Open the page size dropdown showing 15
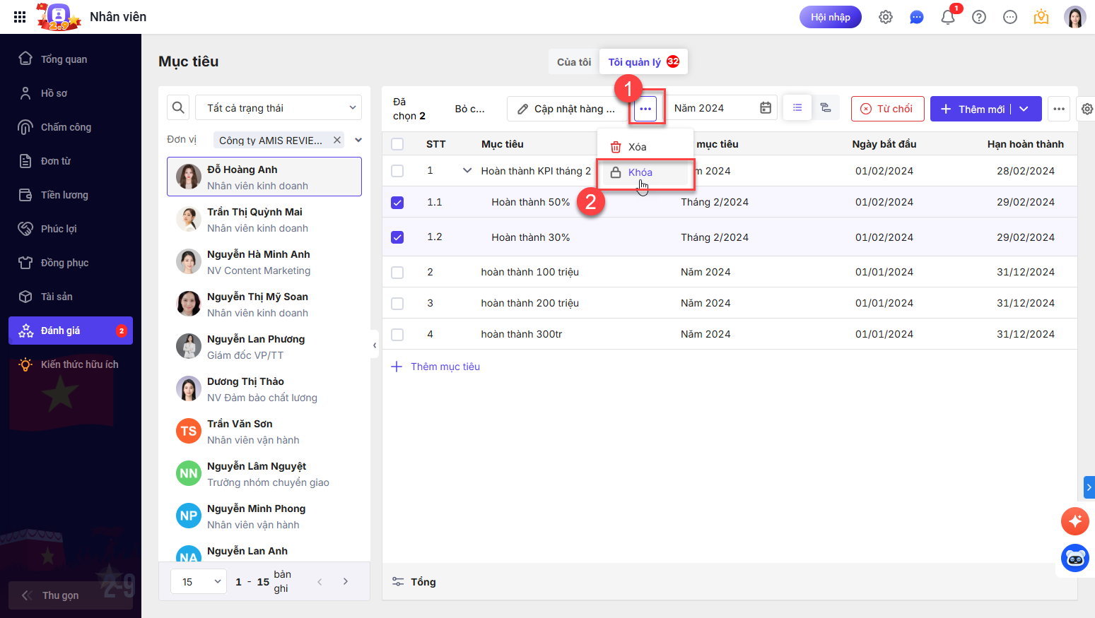The image size is (1095, 618). coord(199,581)
